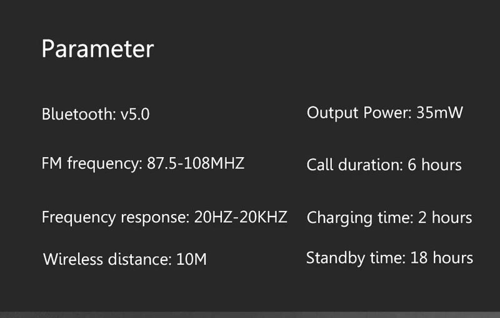Viewport: 500px width, 318px height.
Task: Select the 20HZ-20KHZ range value
Action: pyautogui.click(x=241, y=218)
